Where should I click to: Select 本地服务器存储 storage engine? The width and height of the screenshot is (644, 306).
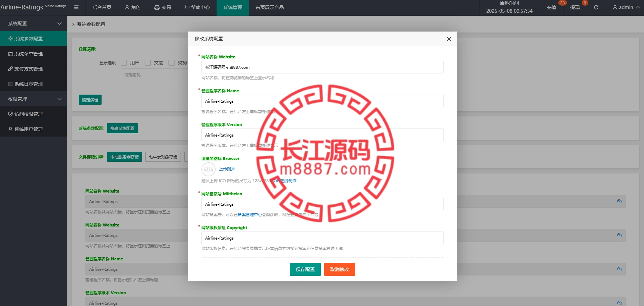point(124,157)
